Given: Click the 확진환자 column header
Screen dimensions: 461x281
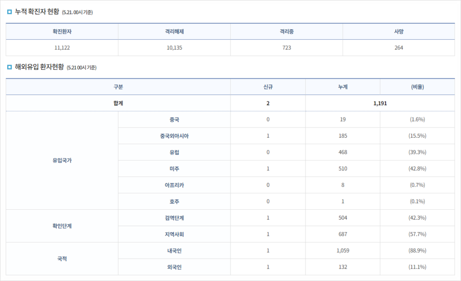Looking at the screenshot, I should [x=62, y=32].
